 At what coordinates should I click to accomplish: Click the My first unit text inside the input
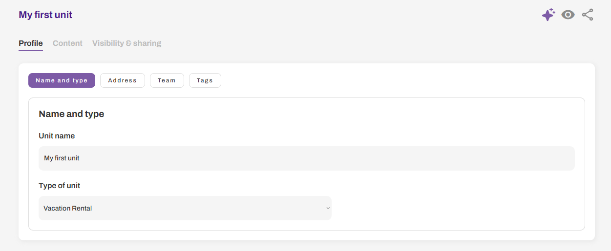coord(62,158)
